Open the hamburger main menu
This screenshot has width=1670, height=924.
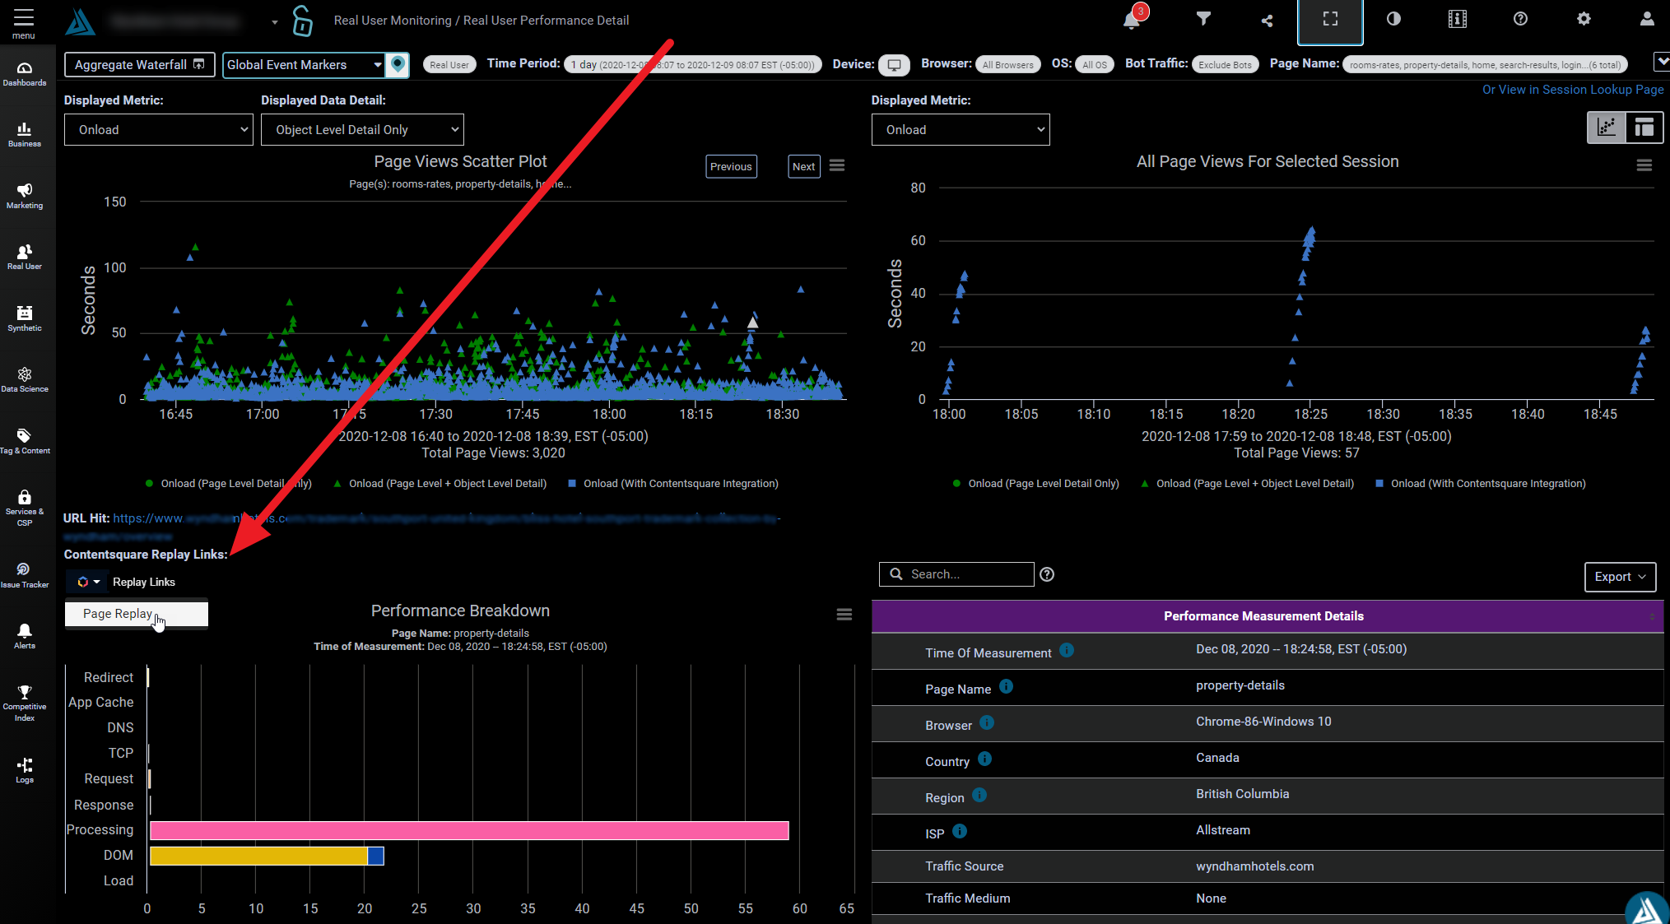(x=24, y=23)
